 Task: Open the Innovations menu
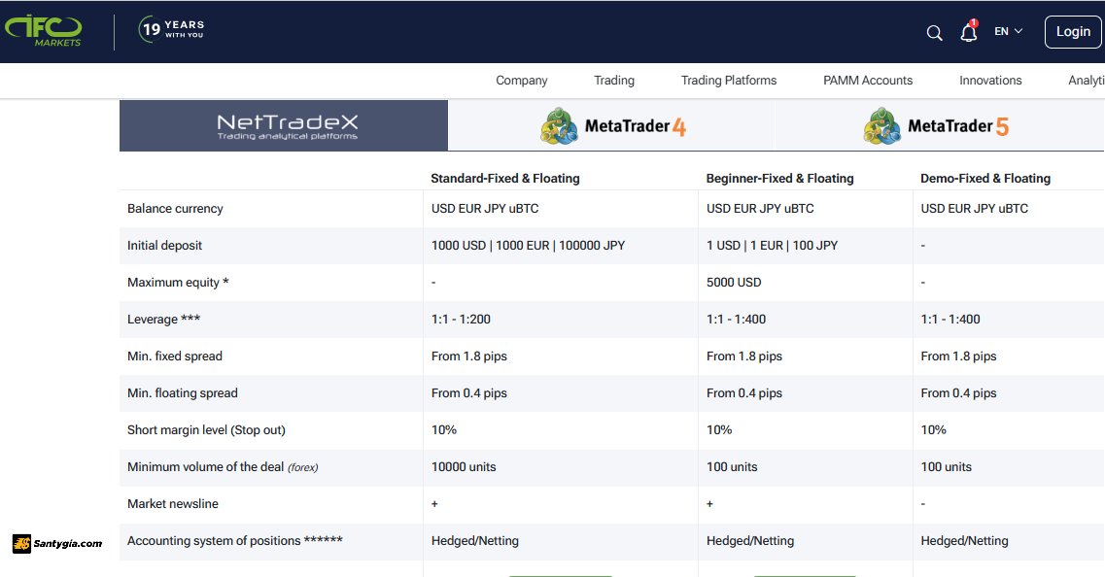coord(990,81)
